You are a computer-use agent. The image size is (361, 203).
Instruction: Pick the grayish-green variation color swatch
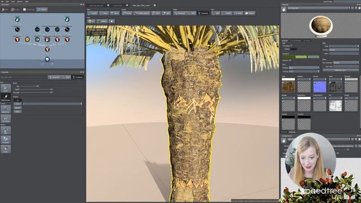tap(314, 56)
